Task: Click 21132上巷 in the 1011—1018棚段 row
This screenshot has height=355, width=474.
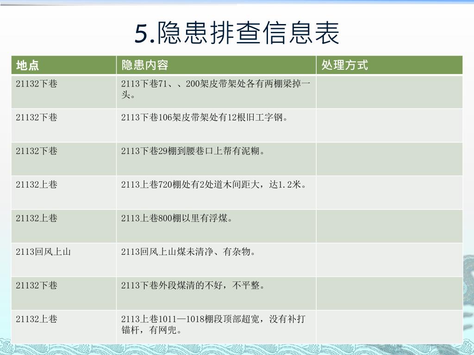Action: (64, 327)
